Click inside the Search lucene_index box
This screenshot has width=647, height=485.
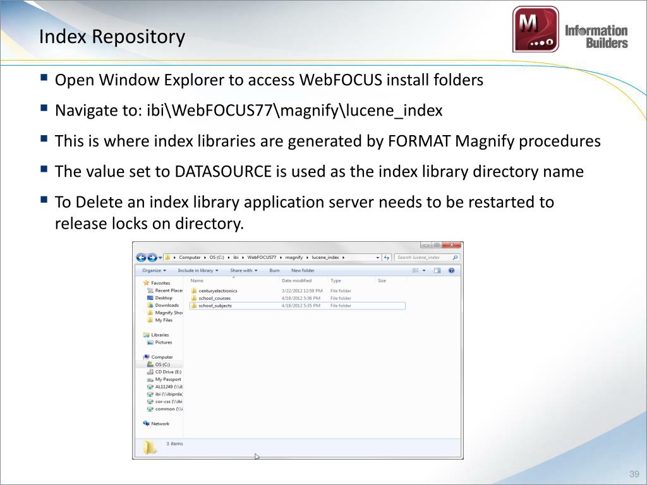pos(426,258)
